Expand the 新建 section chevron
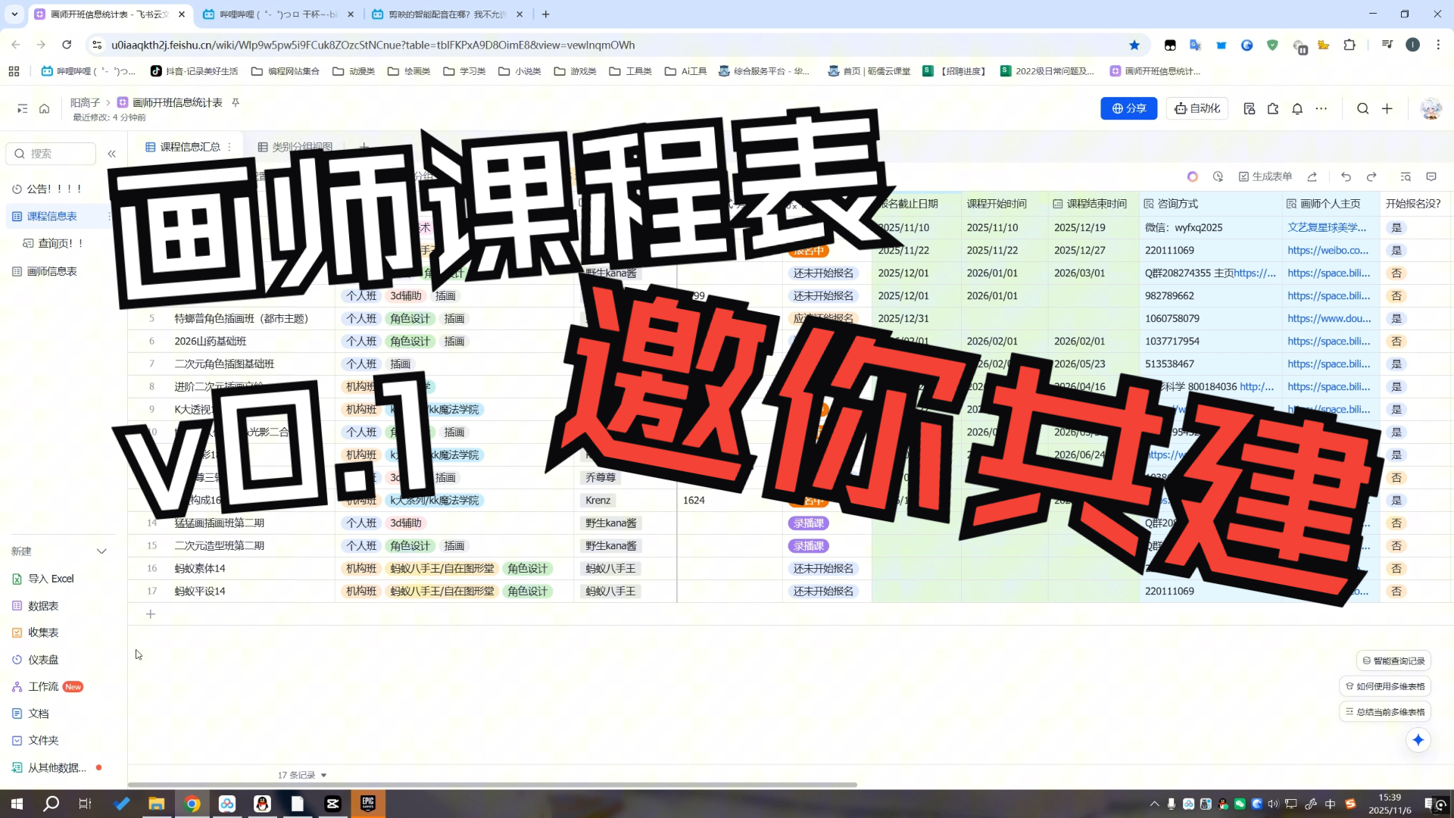 (x=101, y=551)
